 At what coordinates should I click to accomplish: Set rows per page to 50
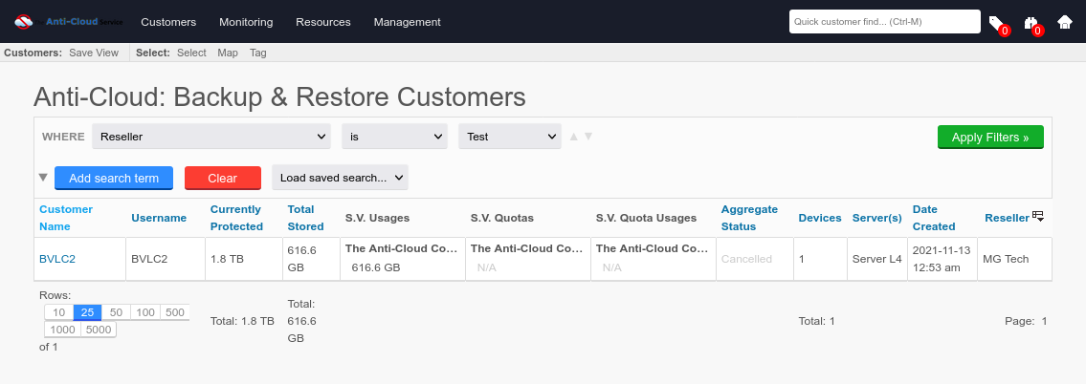117,312
